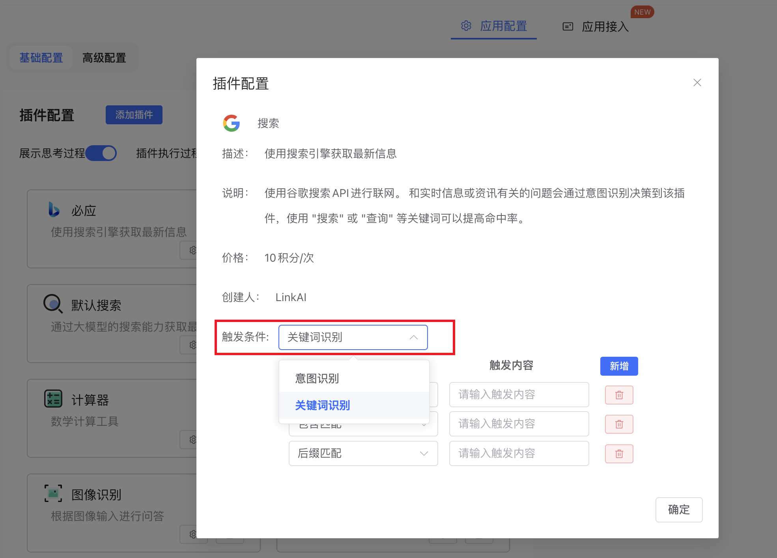Image resolution: width=777 pixels, height=558 pixels.
Task: Select the 高级配置 tab
Action: tap(104, 58)
